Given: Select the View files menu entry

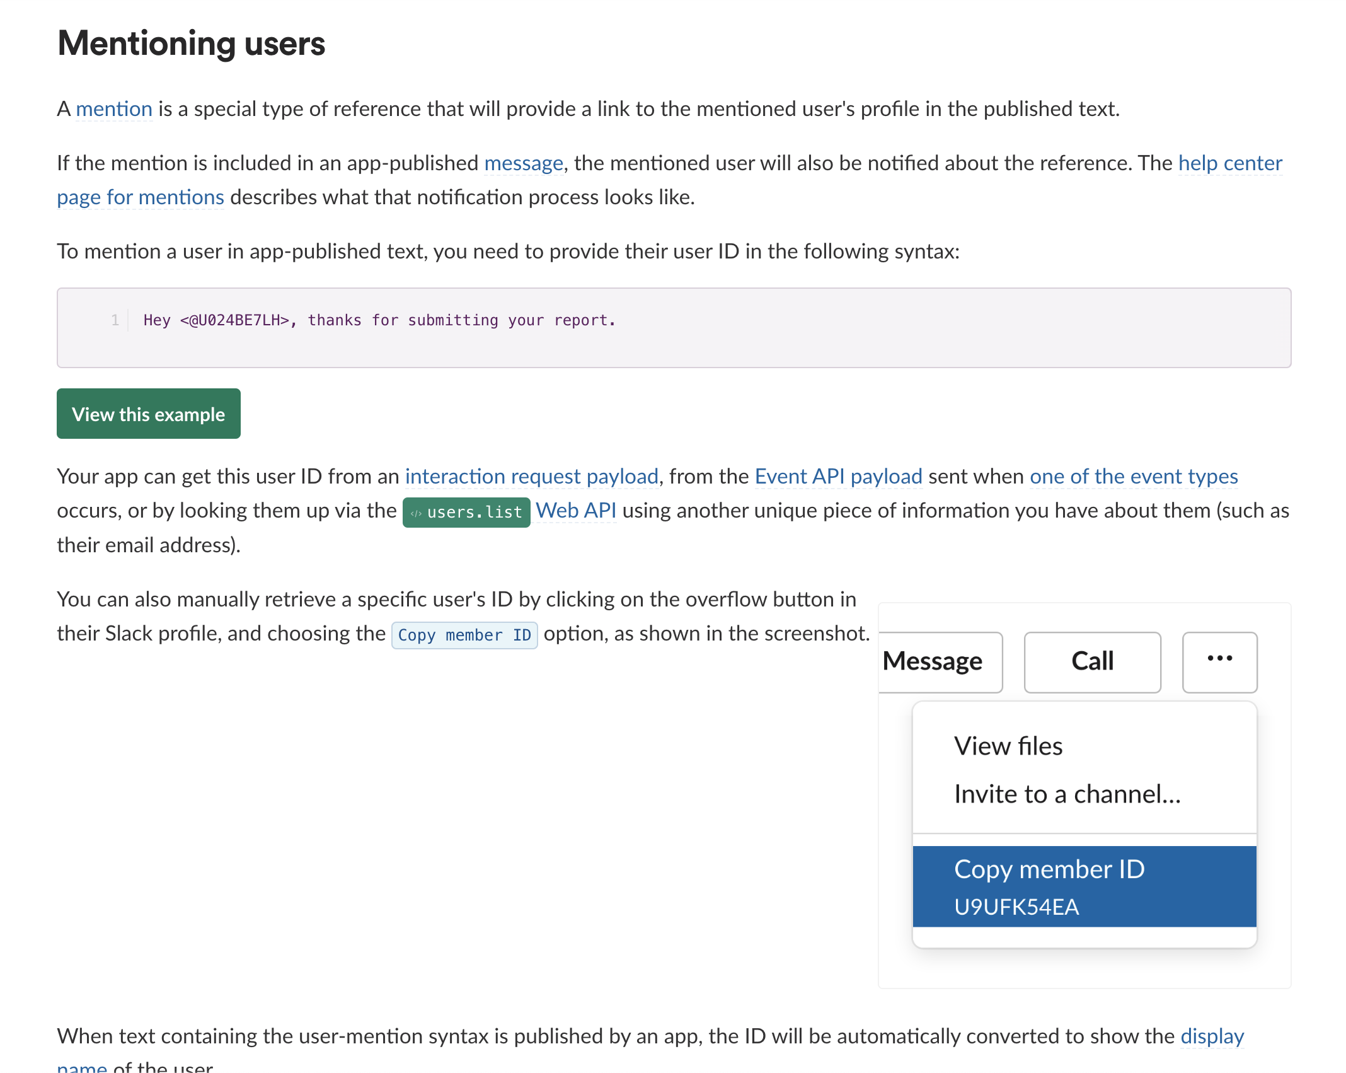Looking at the screenshot, I should tap(1008, 746).
